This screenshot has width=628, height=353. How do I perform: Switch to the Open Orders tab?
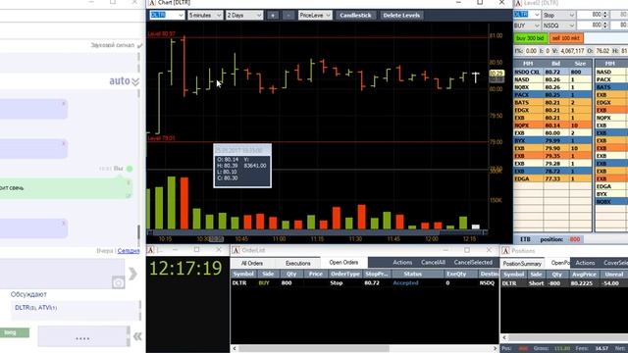coord(343,263)
